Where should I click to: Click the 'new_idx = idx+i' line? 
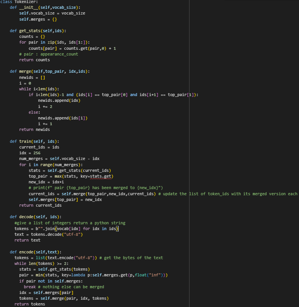[46, 182]
